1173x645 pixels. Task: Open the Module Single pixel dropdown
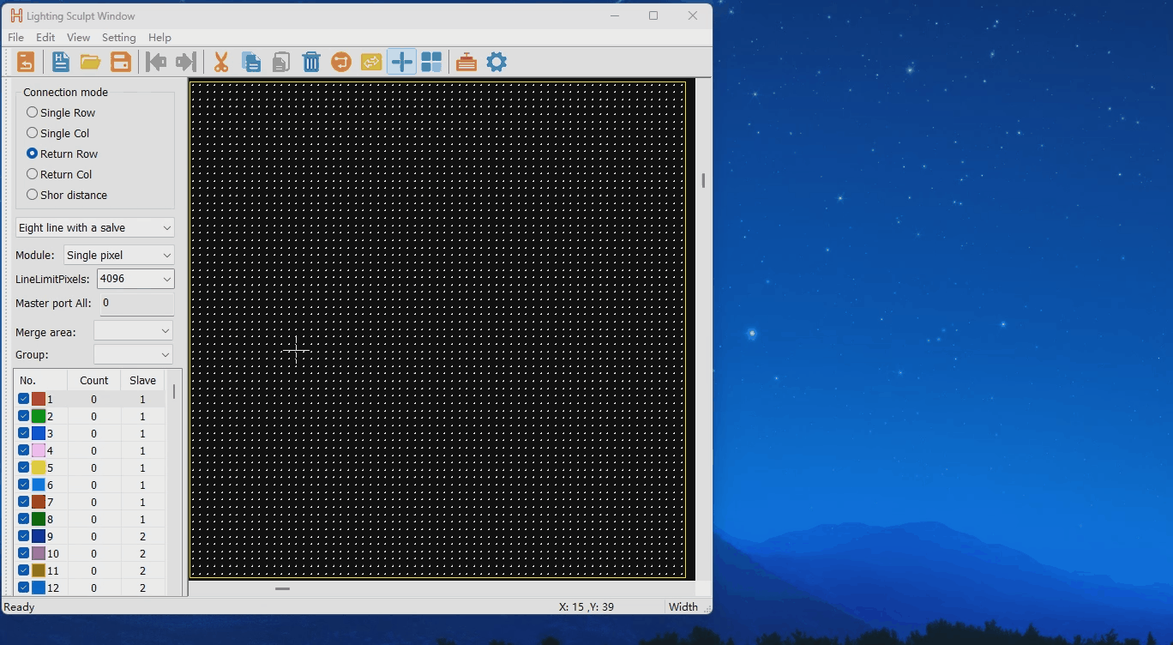pyautogui.click(x=118, y=256)
